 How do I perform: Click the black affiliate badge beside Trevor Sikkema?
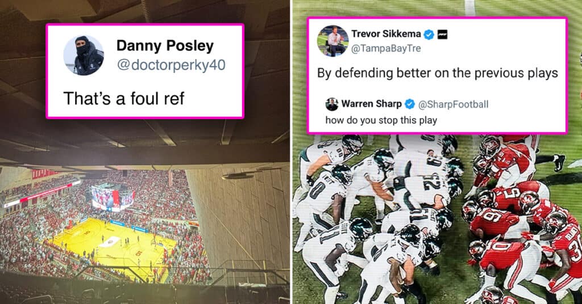click(442, 35)
